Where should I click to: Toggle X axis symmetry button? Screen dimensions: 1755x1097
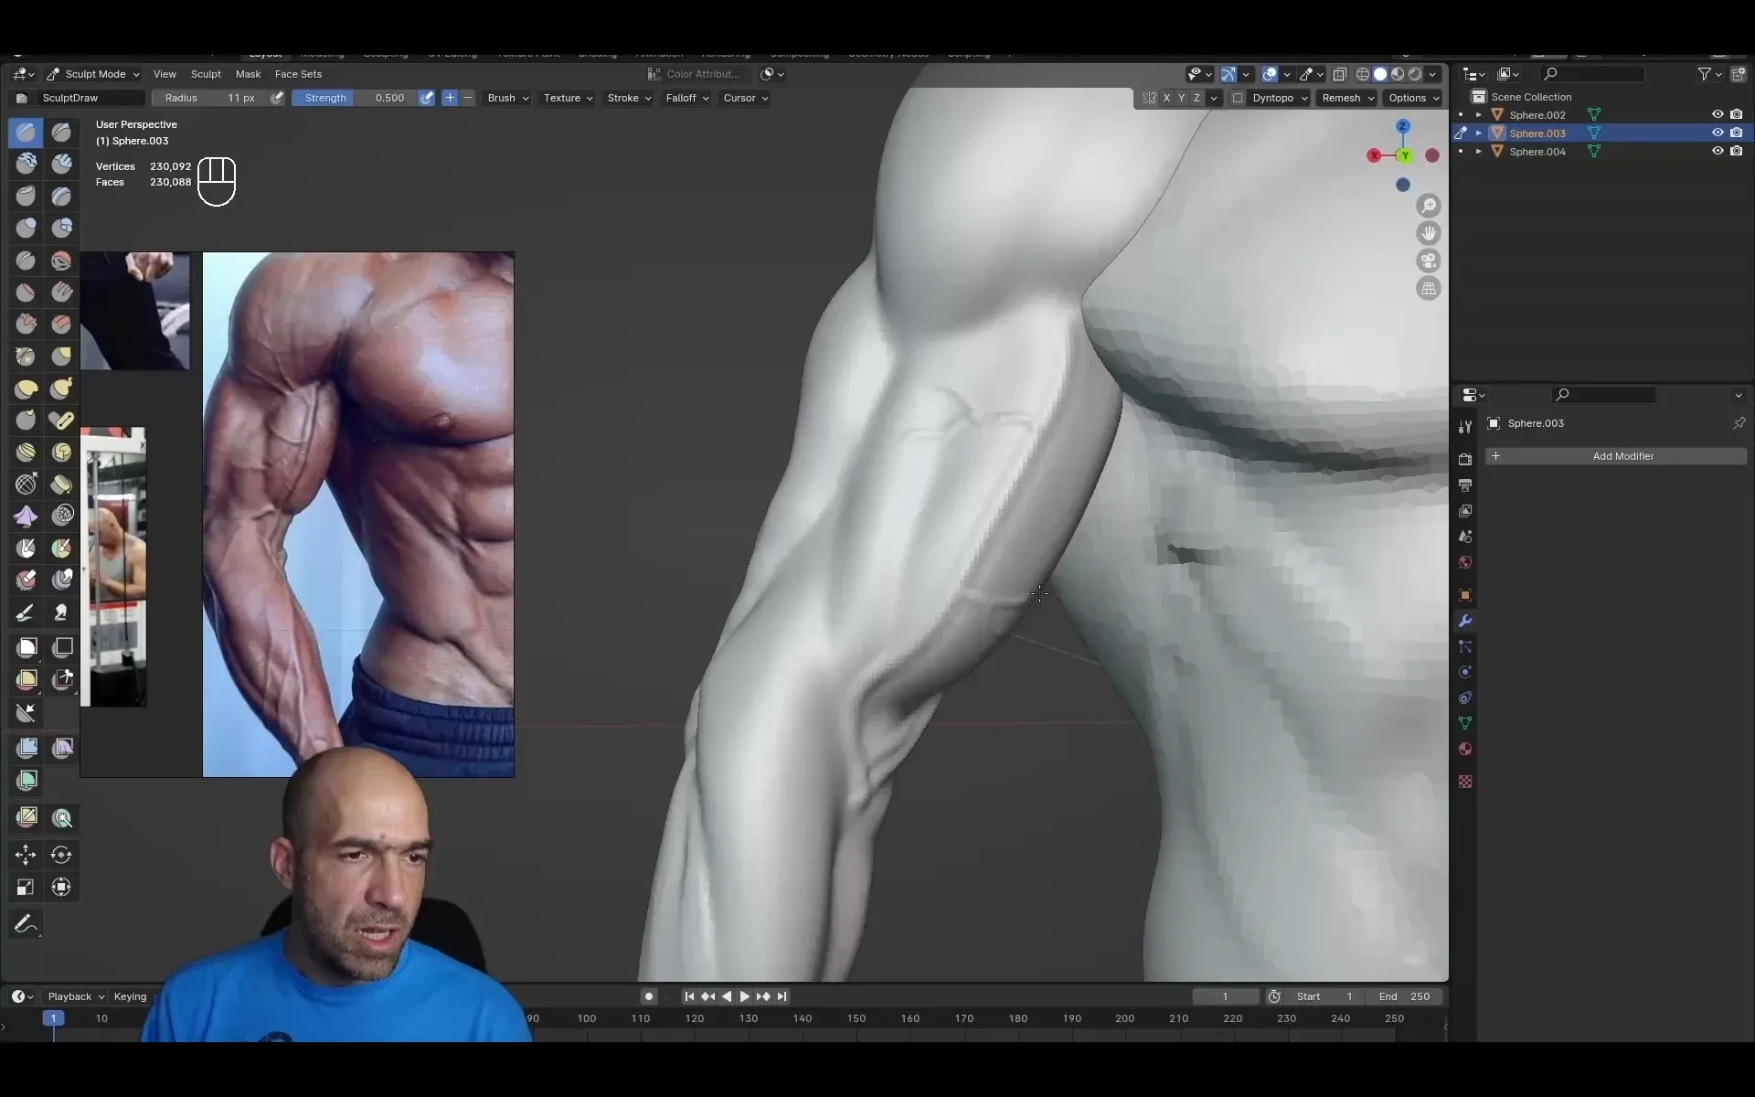[x=1166, y=98]
